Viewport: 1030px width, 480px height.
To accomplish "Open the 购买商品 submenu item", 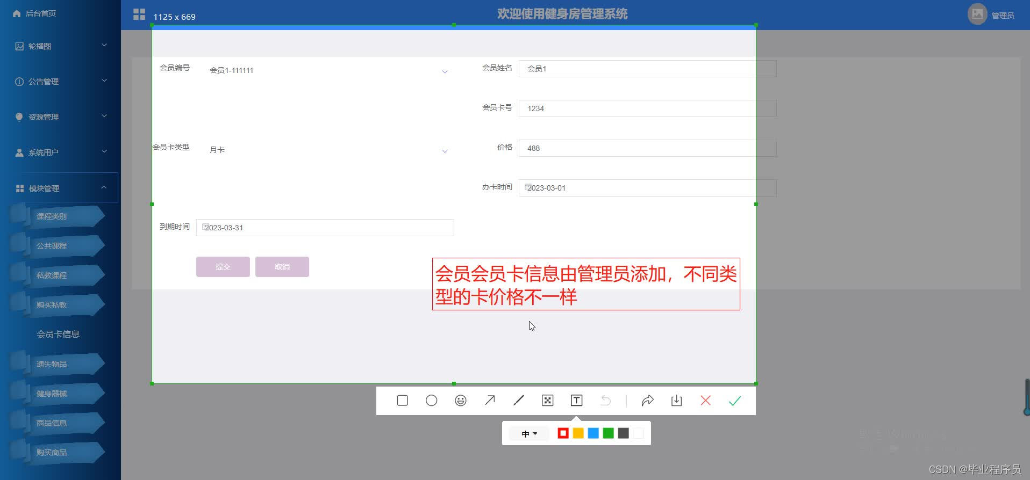I will click(x=58, y=453).
